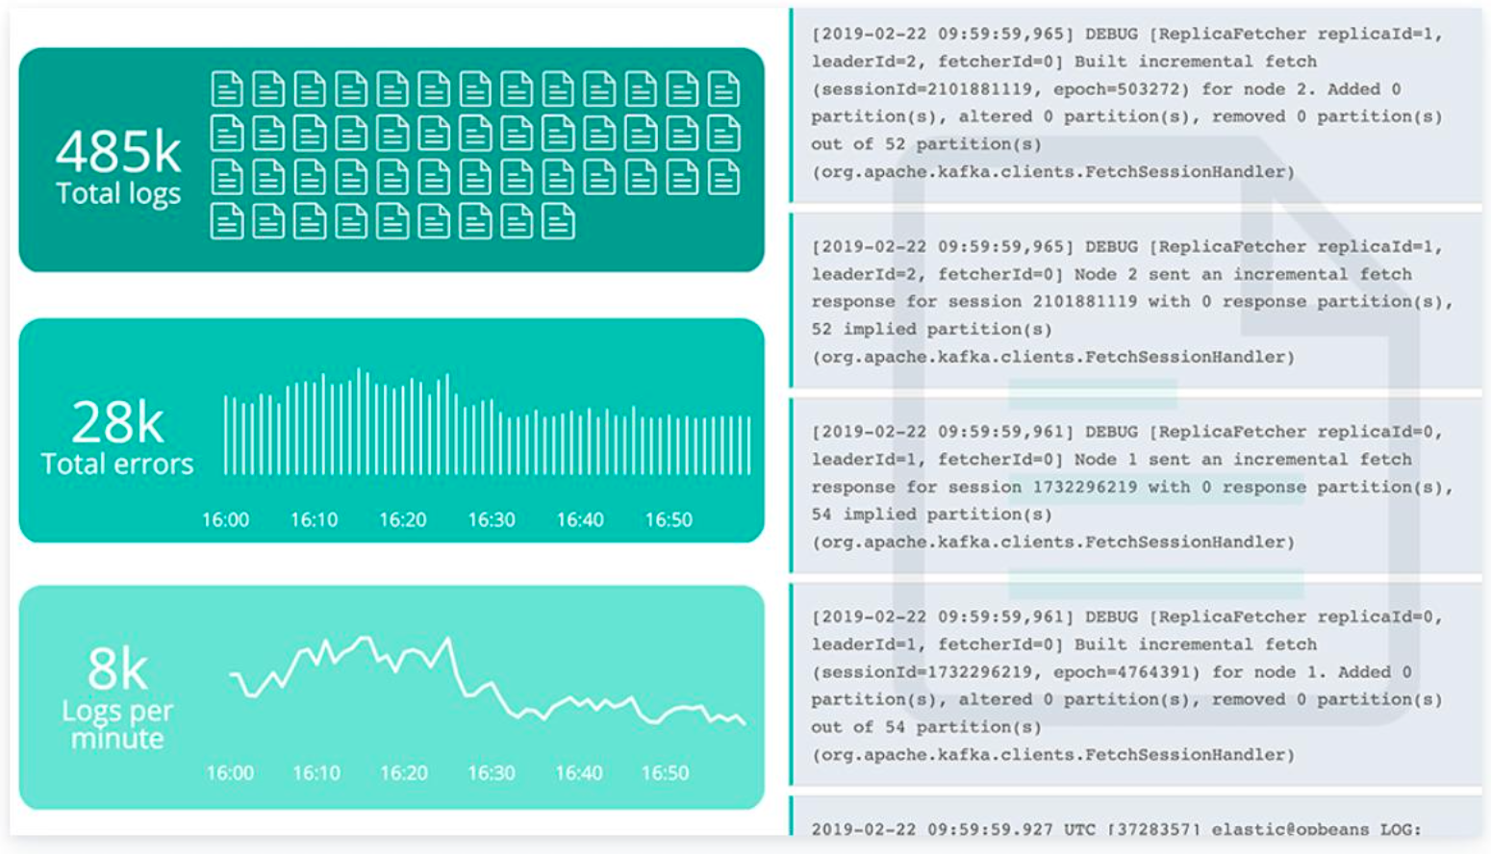Select 16:40 label on logs per minute chart

click(579, 773)
